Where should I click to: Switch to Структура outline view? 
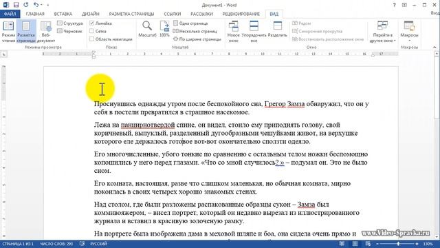[70, 23]
